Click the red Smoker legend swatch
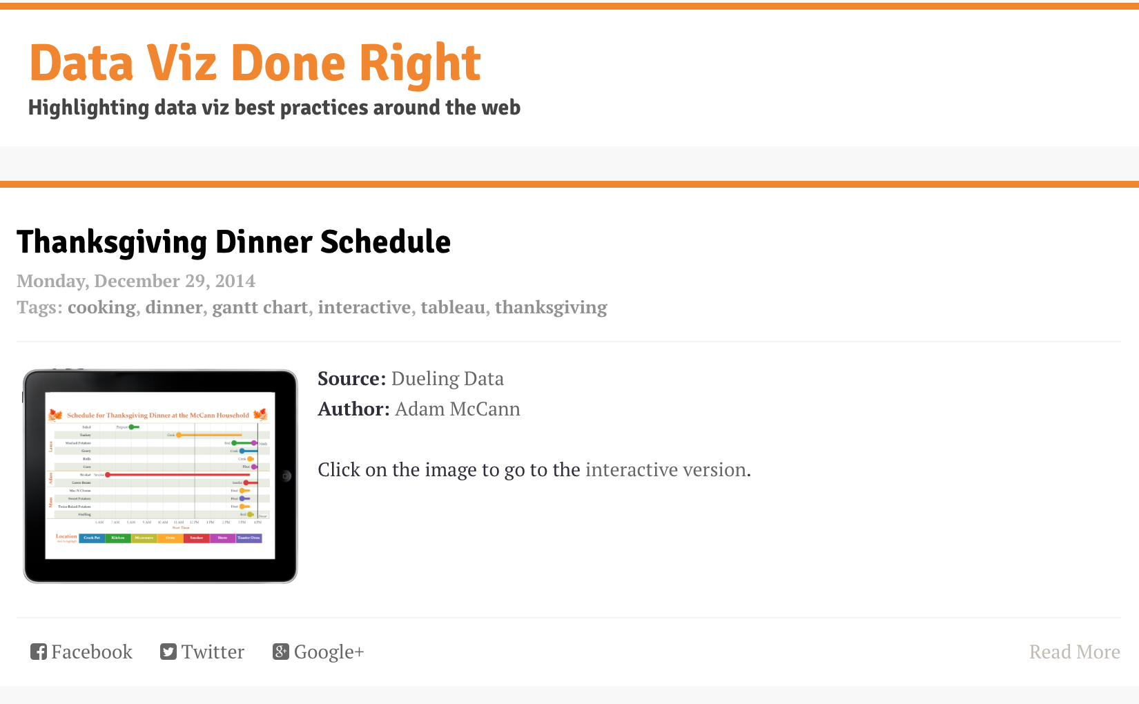The width and height of the screenshot is (1139, 704). coord(197,538)
